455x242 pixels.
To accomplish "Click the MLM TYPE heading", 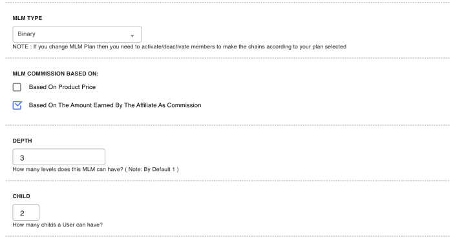I will point(27,18).
